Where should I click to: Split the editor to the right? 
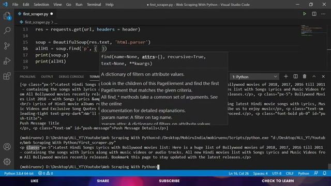click(x=314, y=14)
